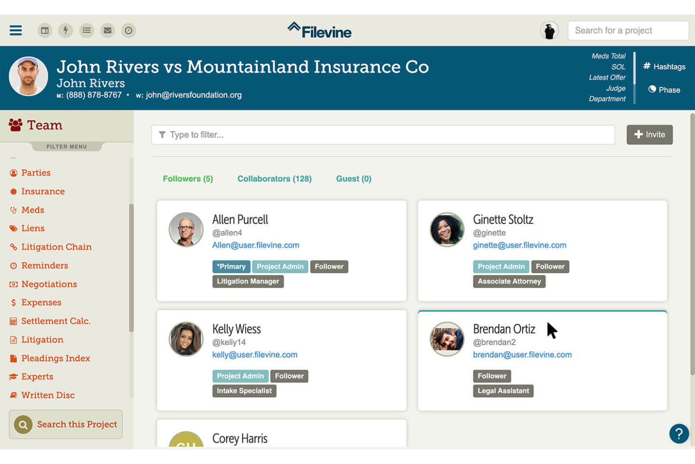Open the Pleadings Index section
The image size is (695, 464).
(55, 358)
